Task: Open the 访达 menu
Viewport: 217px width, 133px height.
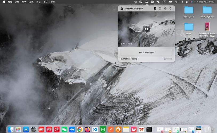Action: (x=10, y=2)
